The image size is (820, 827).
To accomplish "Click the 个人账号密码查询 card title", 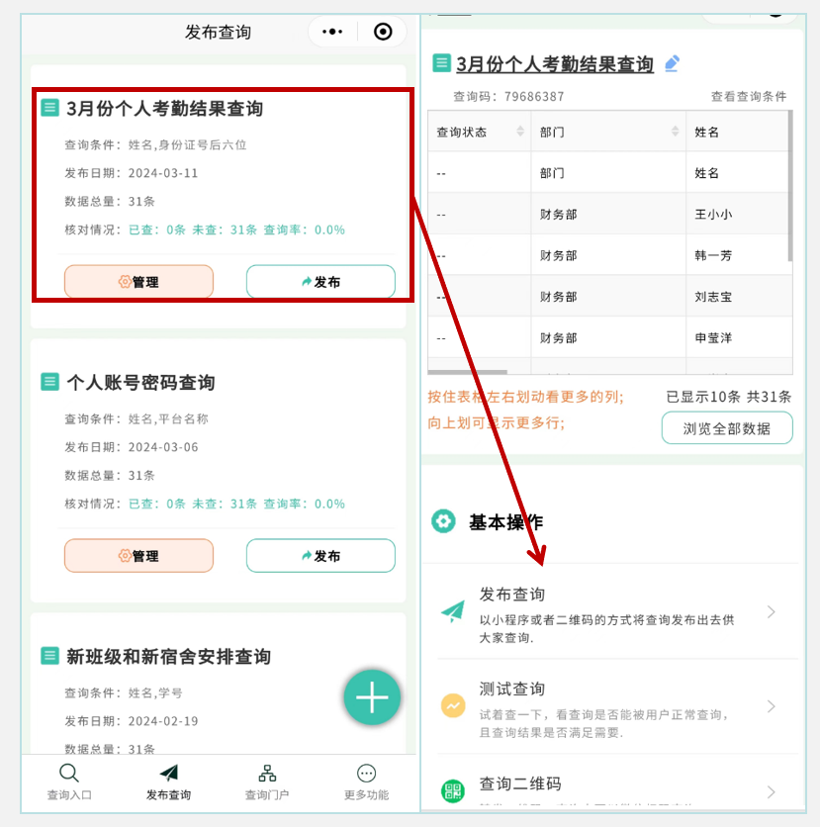I will click(140, 383).
